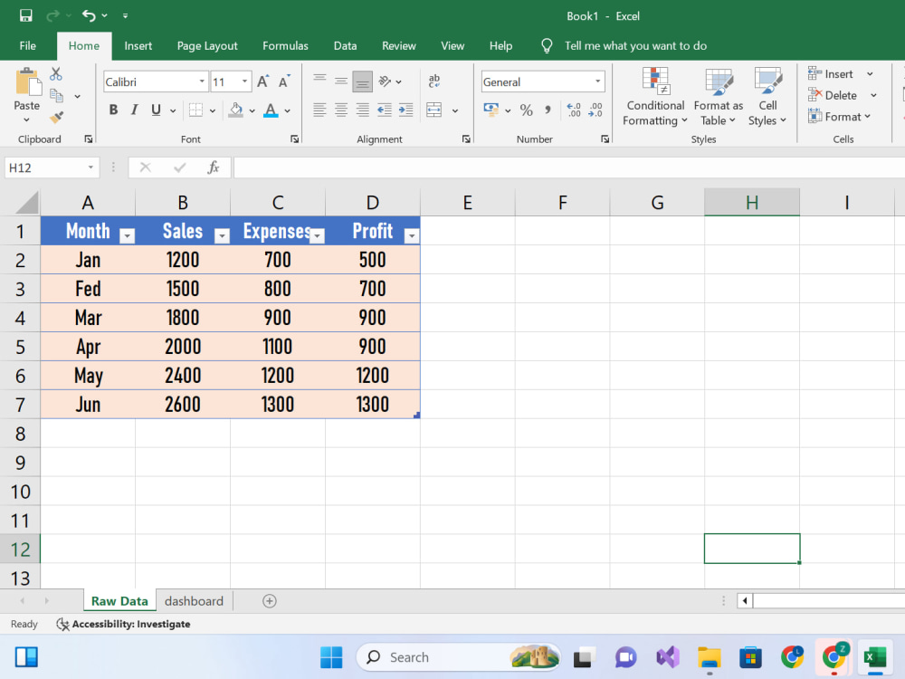The height and width of the screenshot is (679, 905).
Task: Toggle Align Left button
Action: point(319,110)
